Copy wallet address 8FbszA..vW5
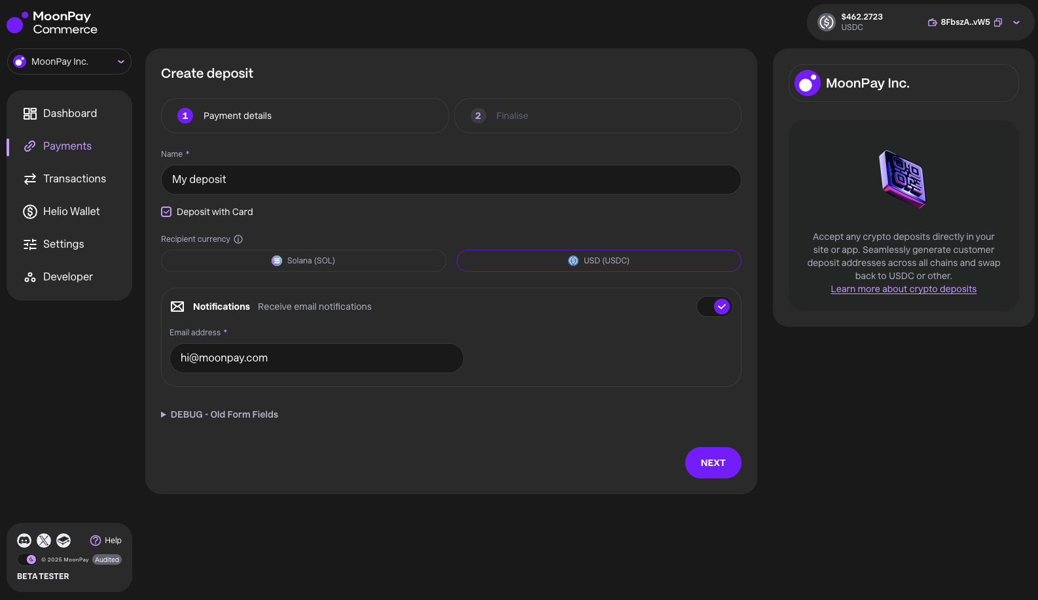This screenshot has width=1038, height=600. pos(998,22)
